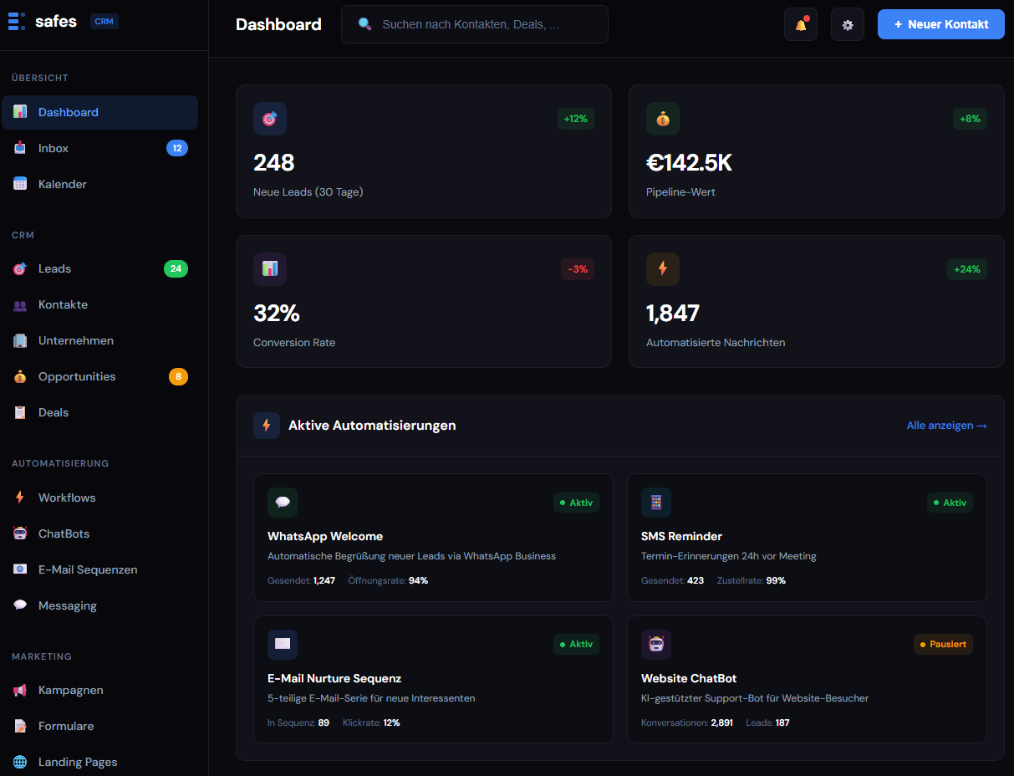Click the safes logo icon
The image size is (1014, 776).
pos(17,22)
